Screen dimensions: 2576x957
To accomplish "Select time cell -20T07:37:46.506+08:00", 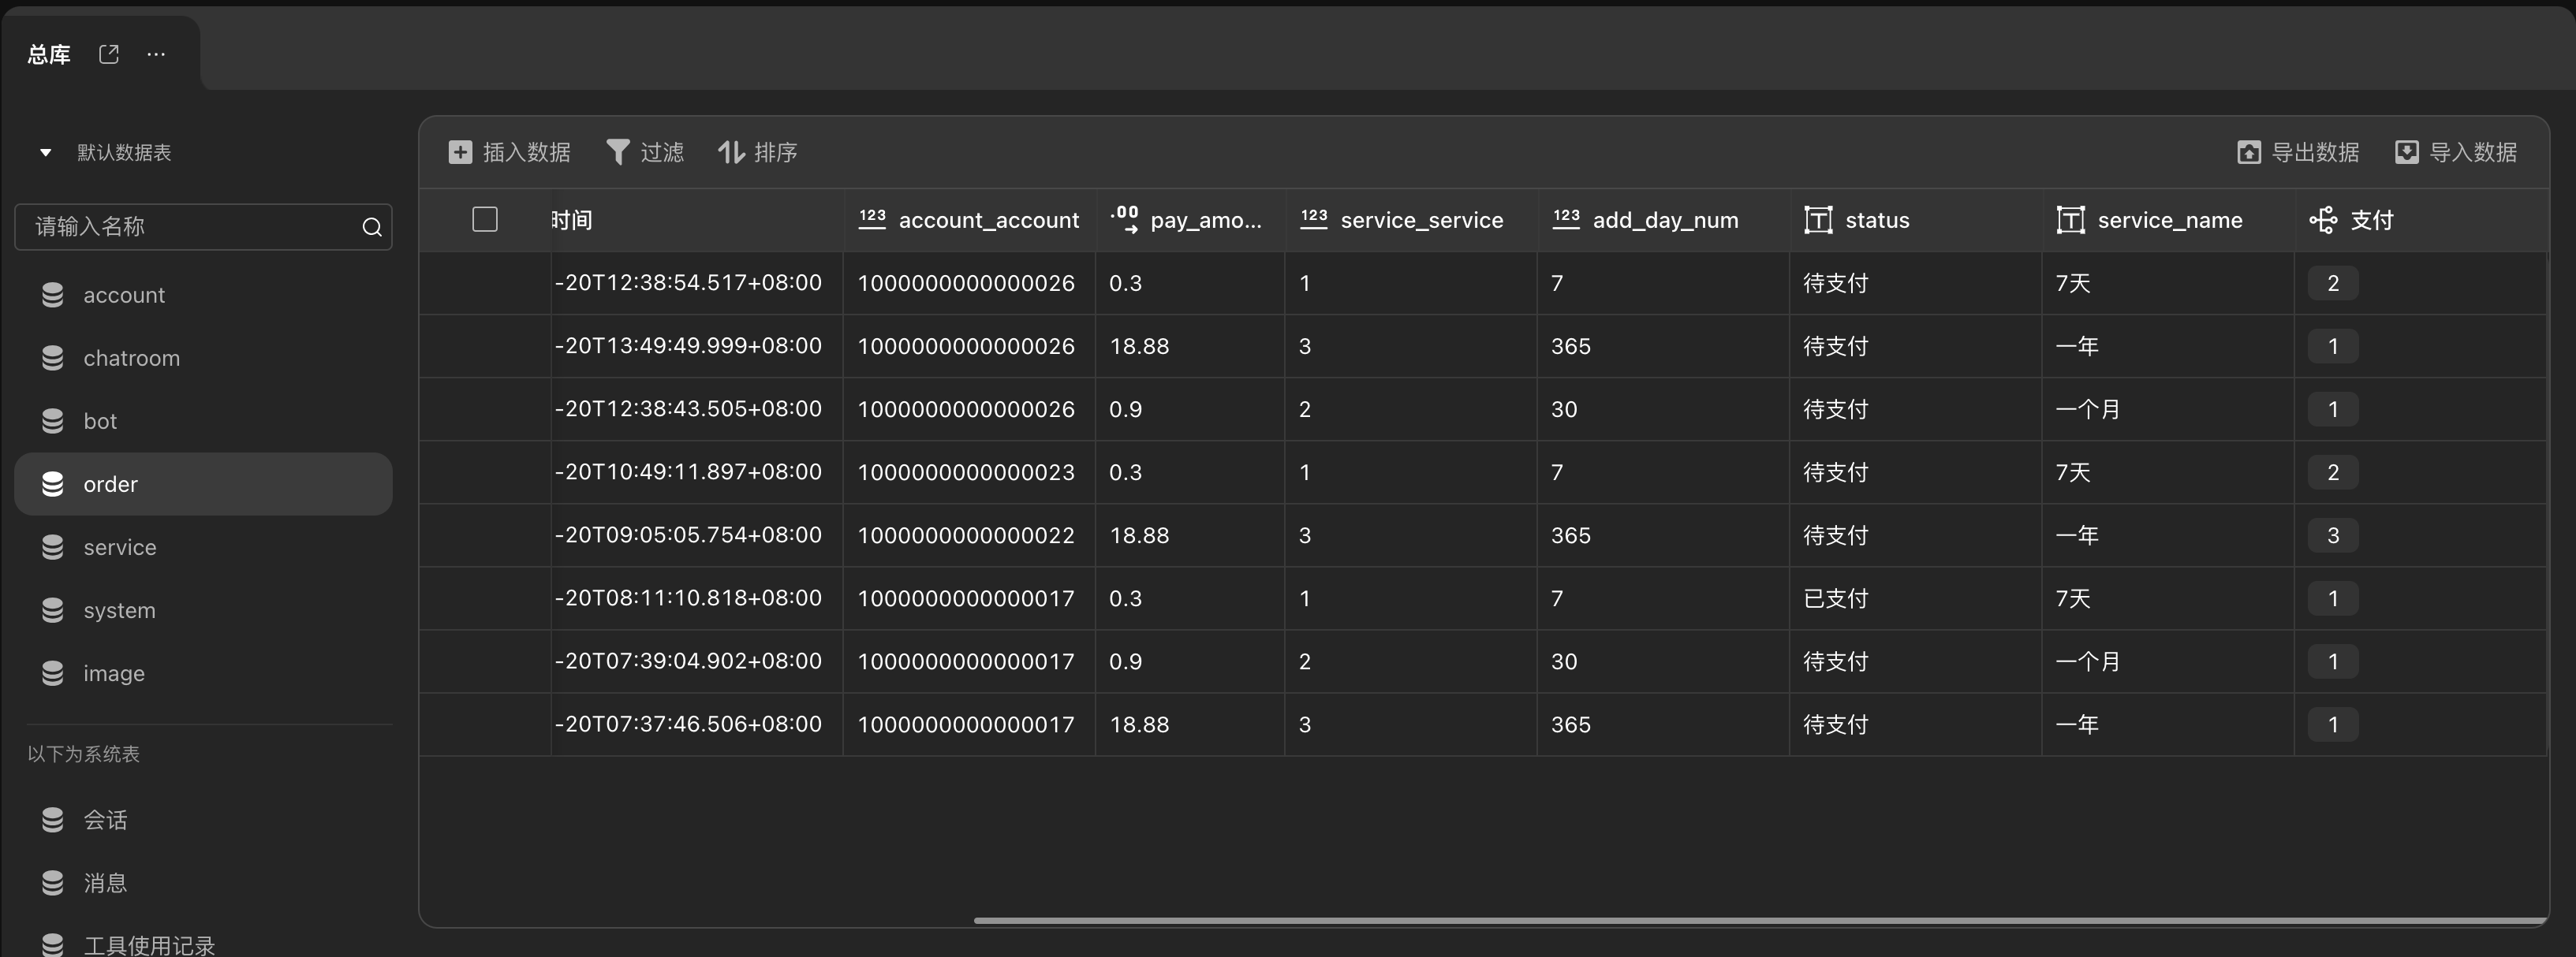I will point(697,724).
